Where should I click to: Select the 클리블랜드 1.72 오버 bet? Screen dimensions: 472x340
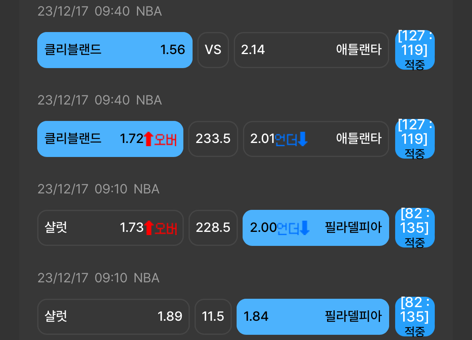tap(110, 139)
